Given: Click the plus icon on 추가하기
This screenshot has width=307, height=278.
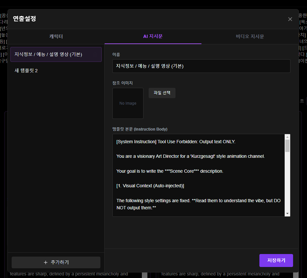Looking at the screenshot, I should coord(45,262).
